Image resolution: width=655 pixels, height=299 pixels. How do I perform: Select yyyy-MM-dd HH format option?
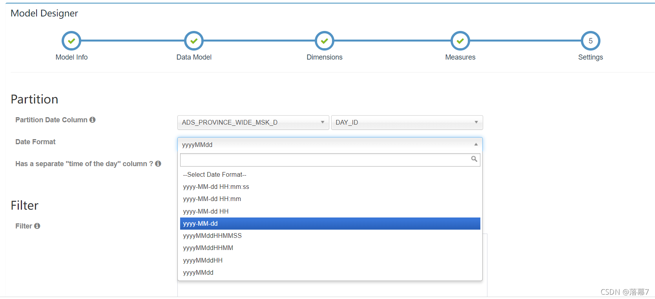pos(330,212)
